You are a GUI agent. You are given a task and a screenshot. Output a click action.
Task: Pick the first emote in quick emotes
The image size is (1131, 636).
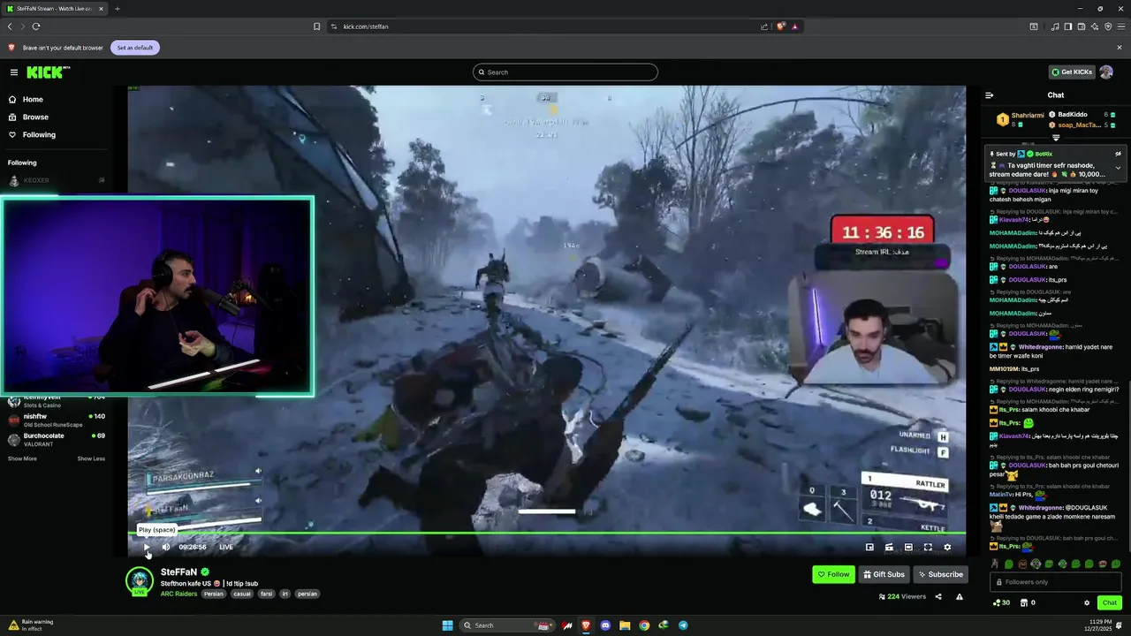(x=996, y=564)
